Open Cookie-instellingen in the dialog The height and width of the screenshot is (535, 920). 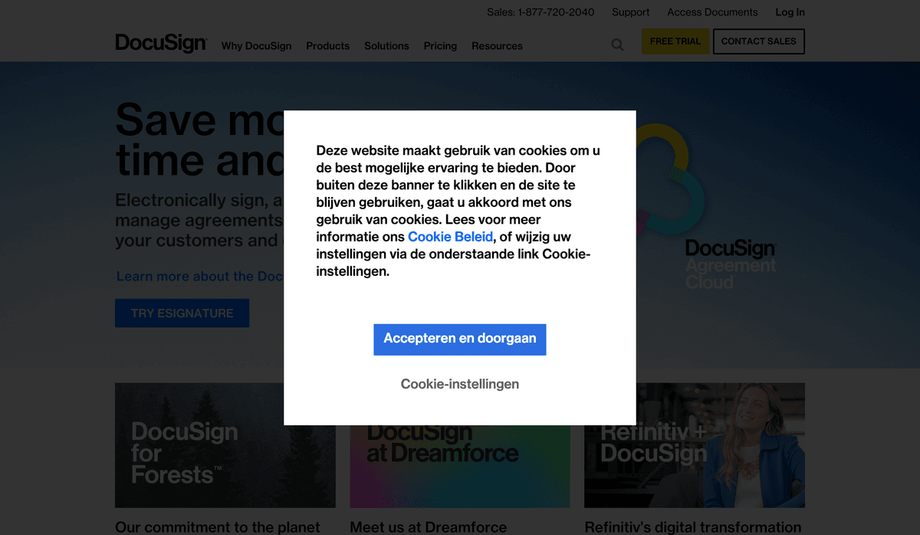(x=460, y=384)
